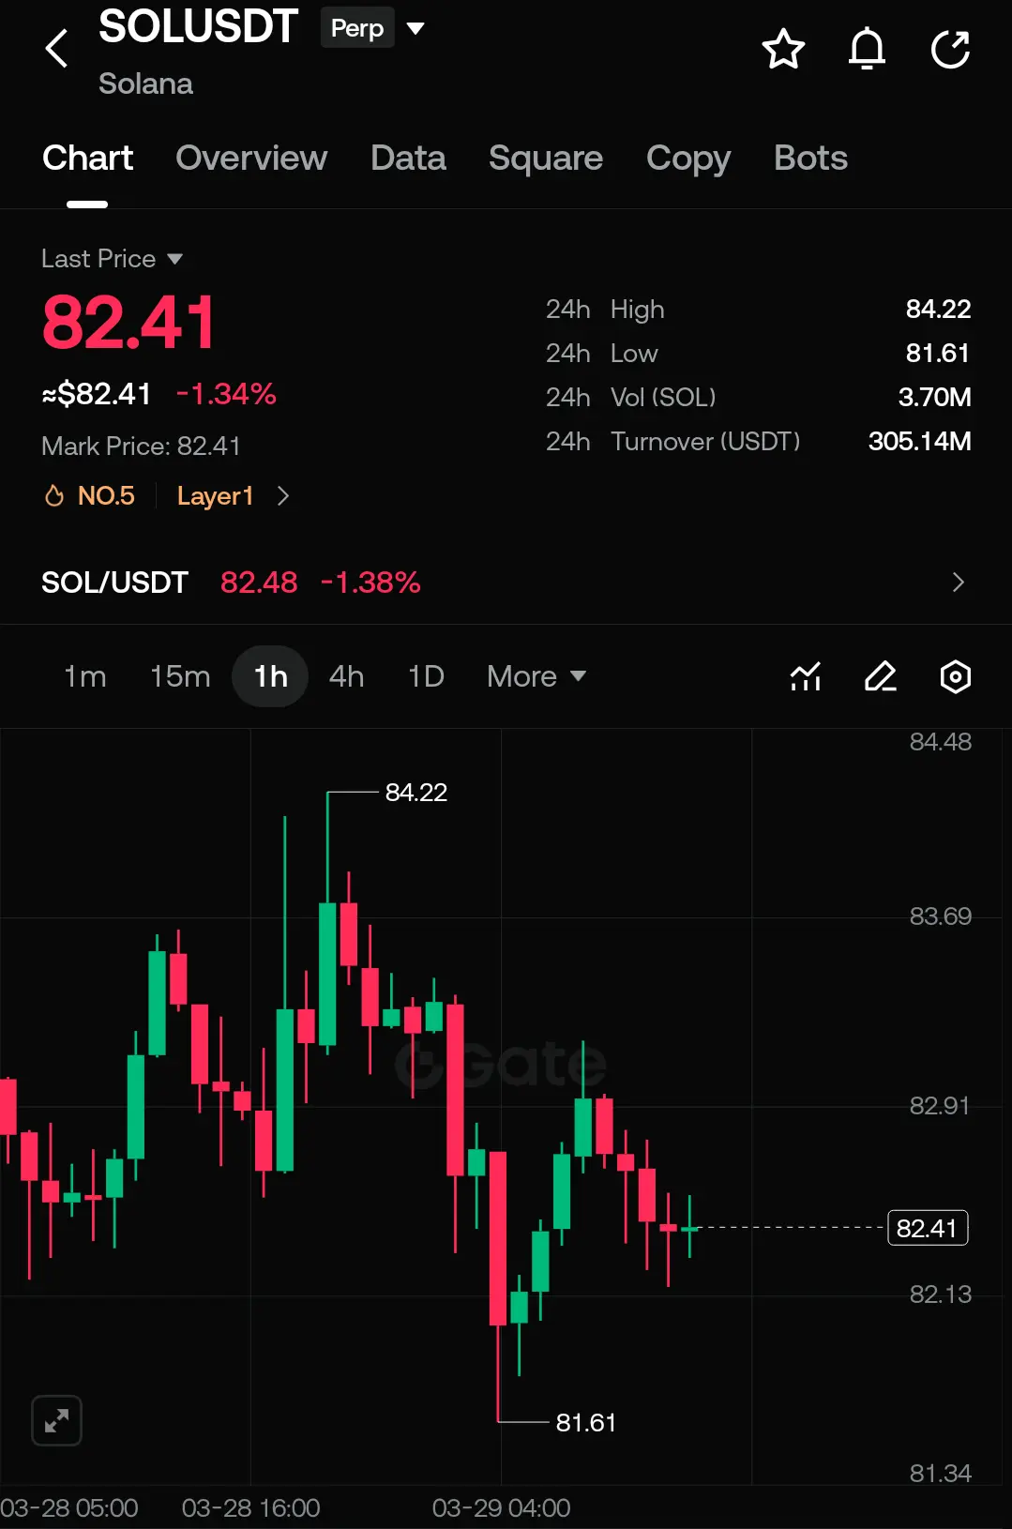
Task: Select the 15m timeframe
Action: pos(180,676)
